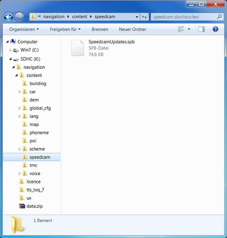Image resolution: width=227 pixels, height=238 pixels.
Task: Click the car folder icon
Action: pos(25,92)
